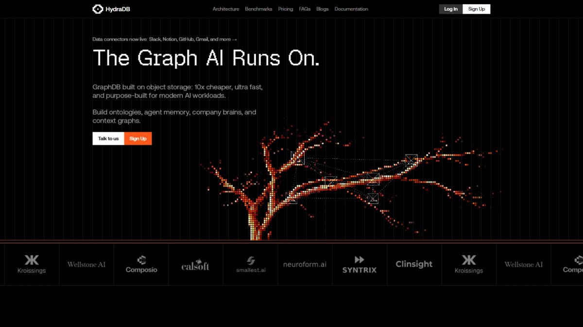Screen dimensions: 583x327
Task: Click the Composio logo icon
Action: [141, 260]
